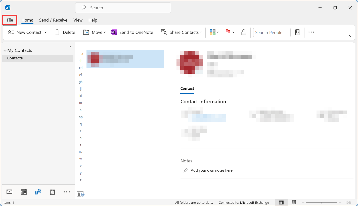Viewport: 358px width, 206px height.
Task: Click the New Contact button
Action: click(x=25, y=32)
